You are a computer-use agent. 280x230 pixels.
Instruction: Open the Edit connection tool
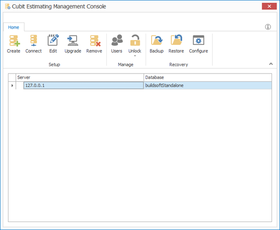53,44
